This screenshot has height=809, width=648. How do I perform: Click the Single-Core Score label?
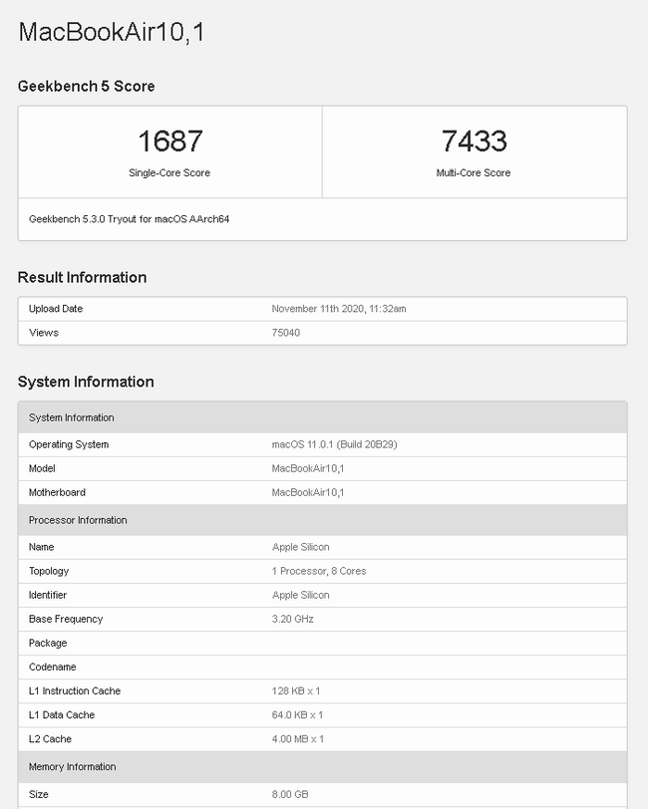(x=169, y=172)
